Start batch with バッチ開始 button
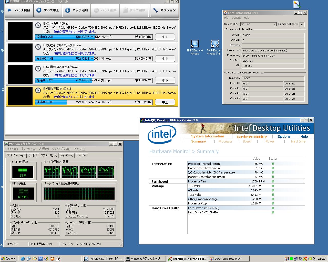Viewport: 328px width, 262px height. [19, 10]
